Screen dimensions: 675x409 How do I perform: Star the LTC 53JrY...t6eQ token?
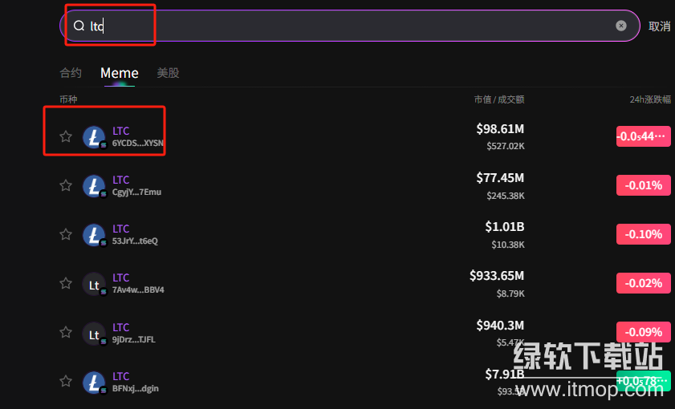(x=66, y=234)
